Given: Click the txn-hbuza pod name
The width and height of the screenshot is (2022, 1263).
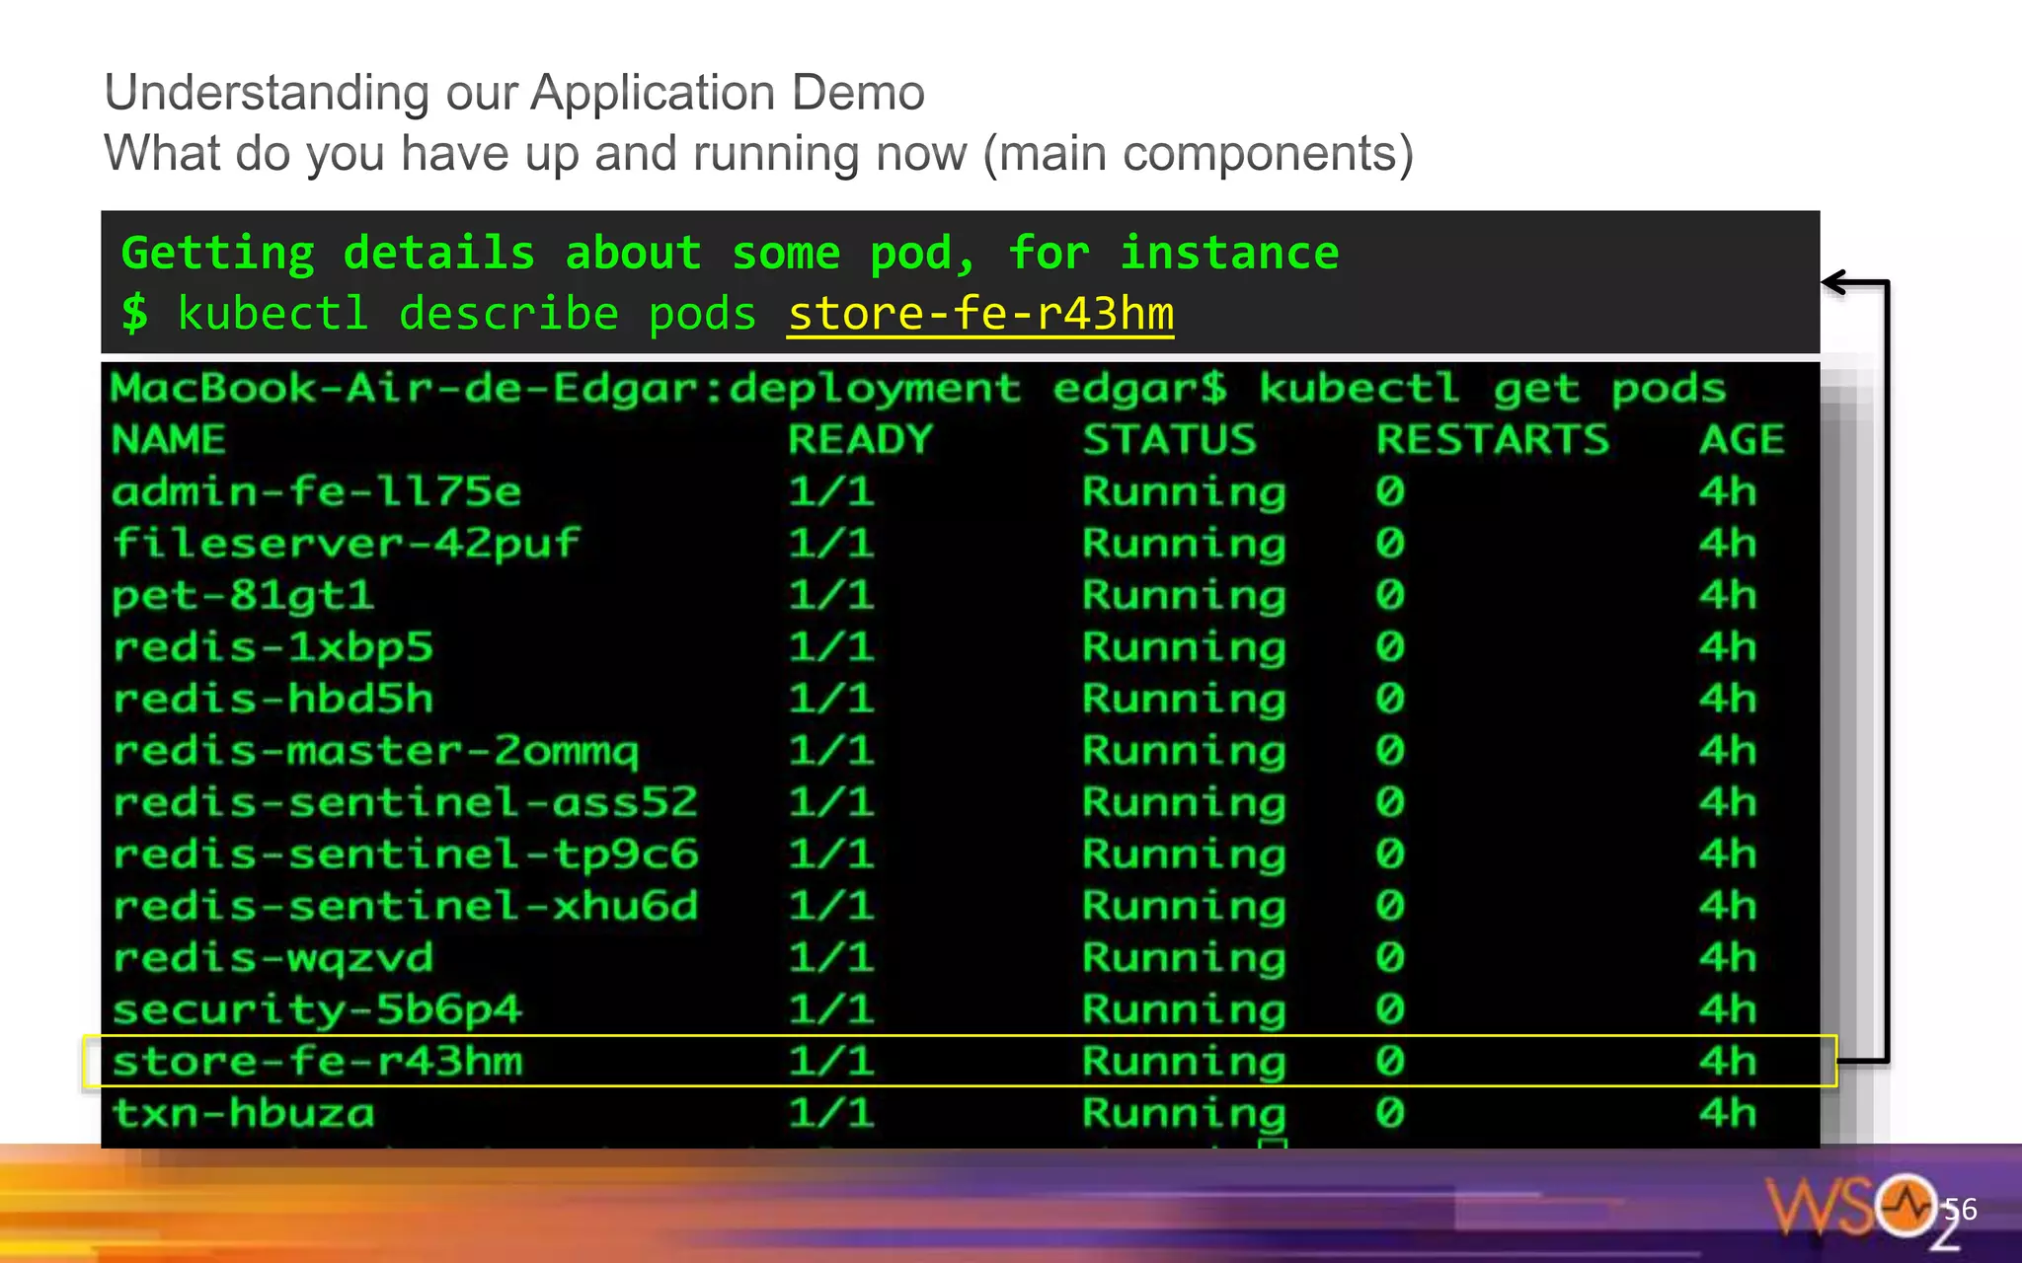Looking at the screenshot, I should [243, 1113].
